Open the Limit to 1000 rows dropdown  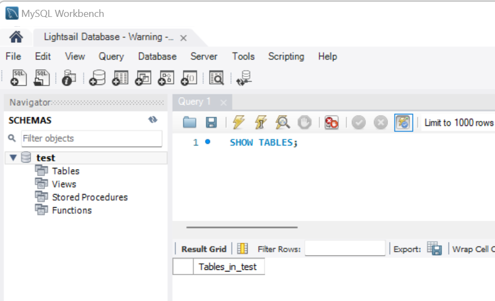pos(458,123)
